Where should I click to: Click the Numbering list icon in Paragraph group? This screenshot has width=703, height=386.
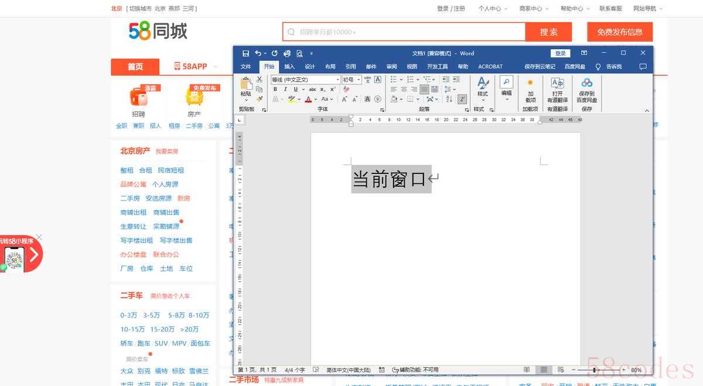pos(411,79)
